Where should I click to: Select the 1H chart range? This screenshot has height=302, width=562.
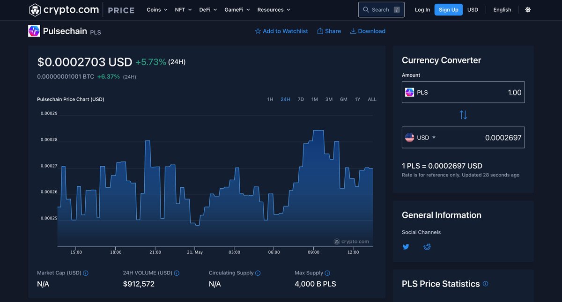(x=270, y=99)
